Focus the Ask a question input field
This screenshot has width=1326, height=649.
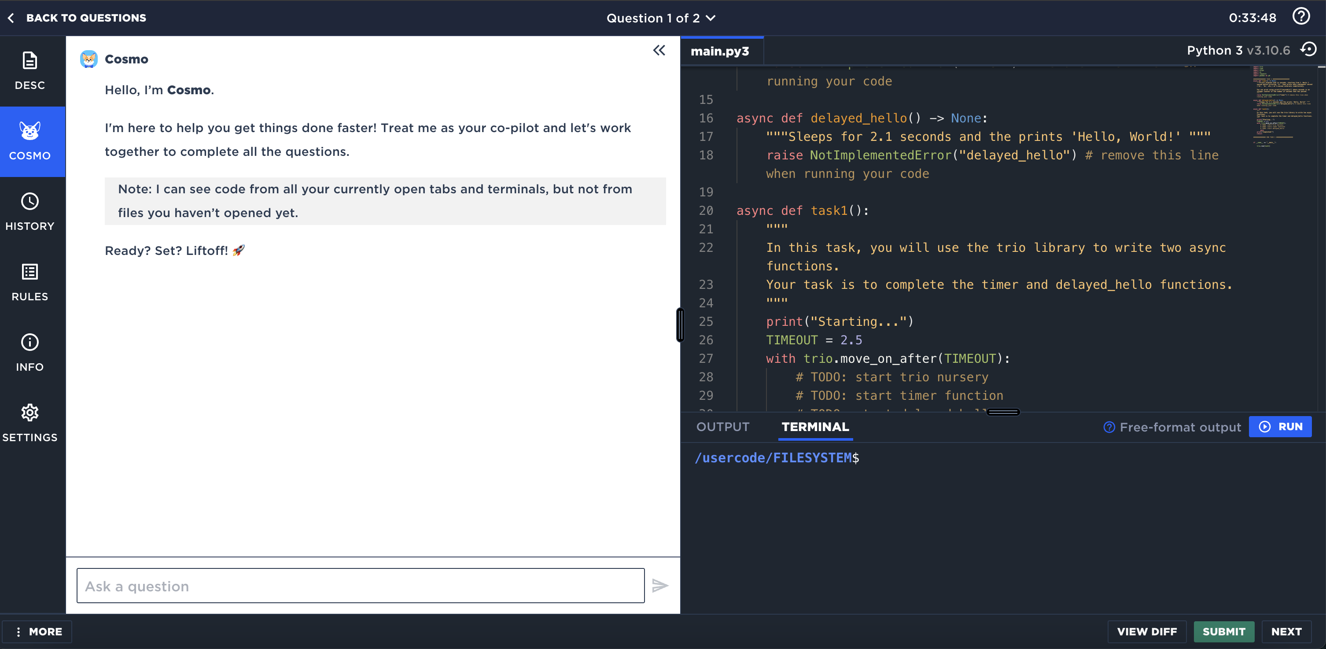(x=360, y=586)
